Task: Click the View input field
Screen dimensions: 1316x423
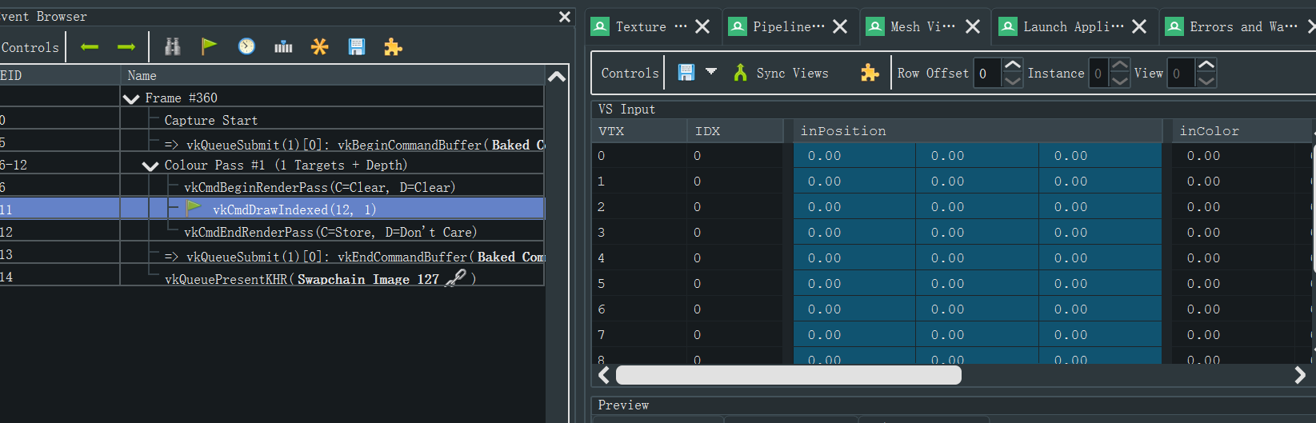Action: coord(1181,74)
